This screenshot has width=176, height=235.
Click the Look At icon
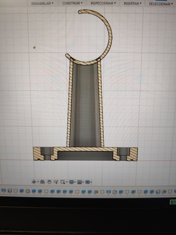[42, 182]
